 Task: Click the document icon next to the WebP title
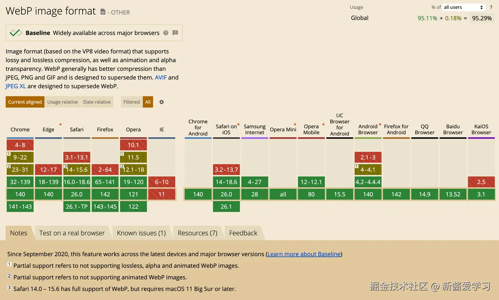(103, 12)
